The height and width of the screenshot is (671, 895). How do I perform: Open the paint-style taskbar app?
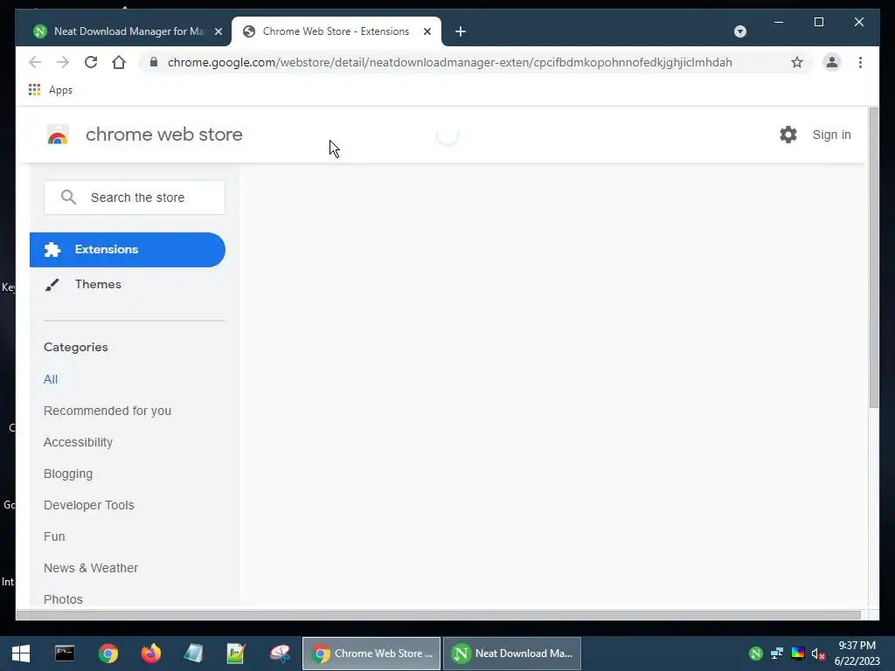280,654
